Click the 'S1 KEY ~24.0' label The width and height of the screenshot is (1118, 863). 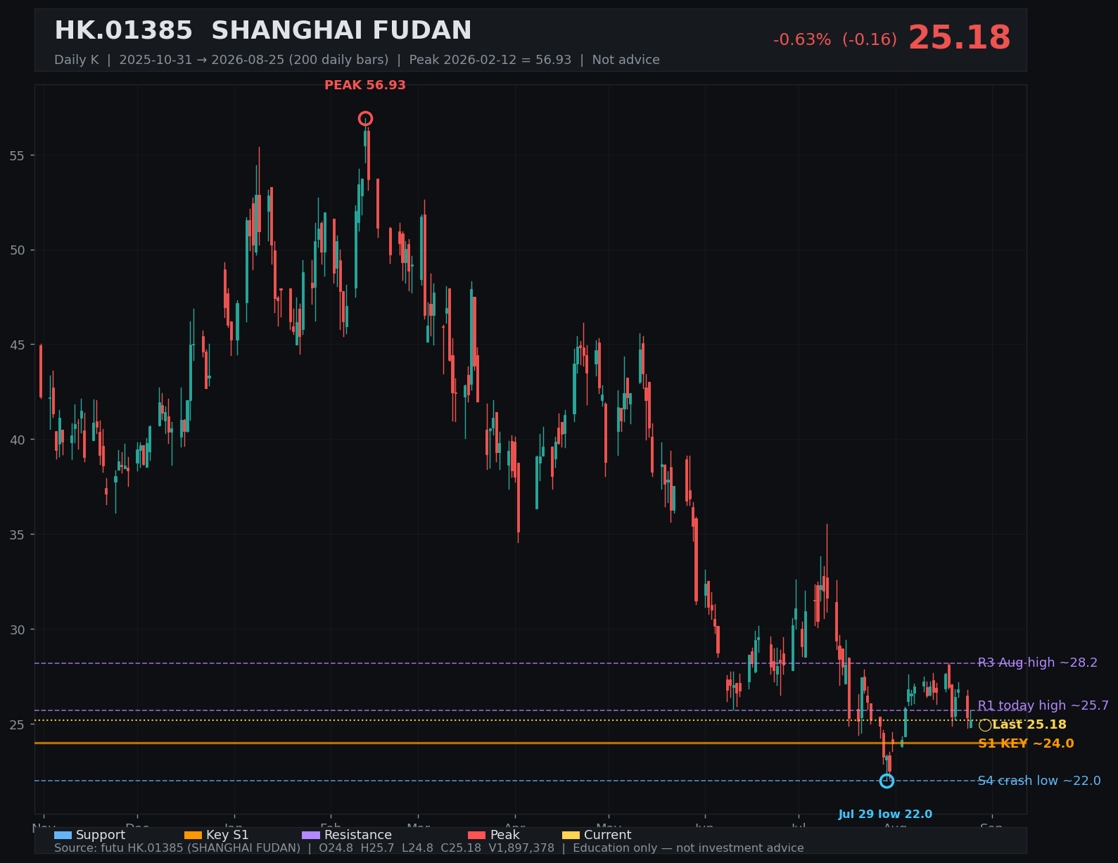[x=1026, y=743]
